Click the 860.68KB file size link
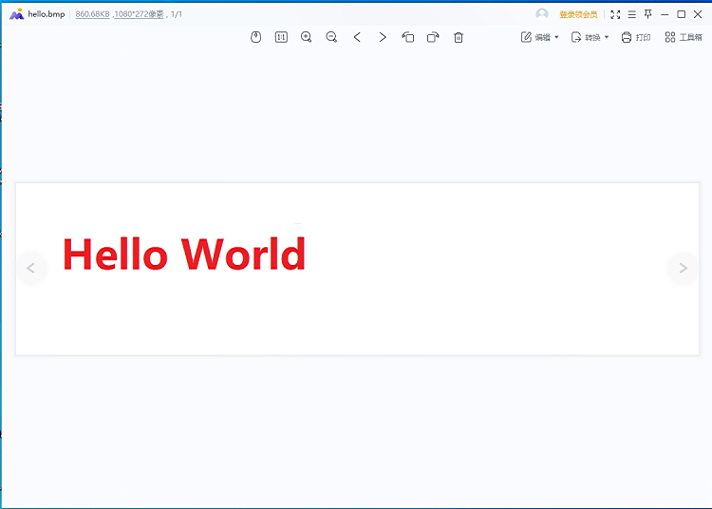The image size is (712, 509). (93, 14)
